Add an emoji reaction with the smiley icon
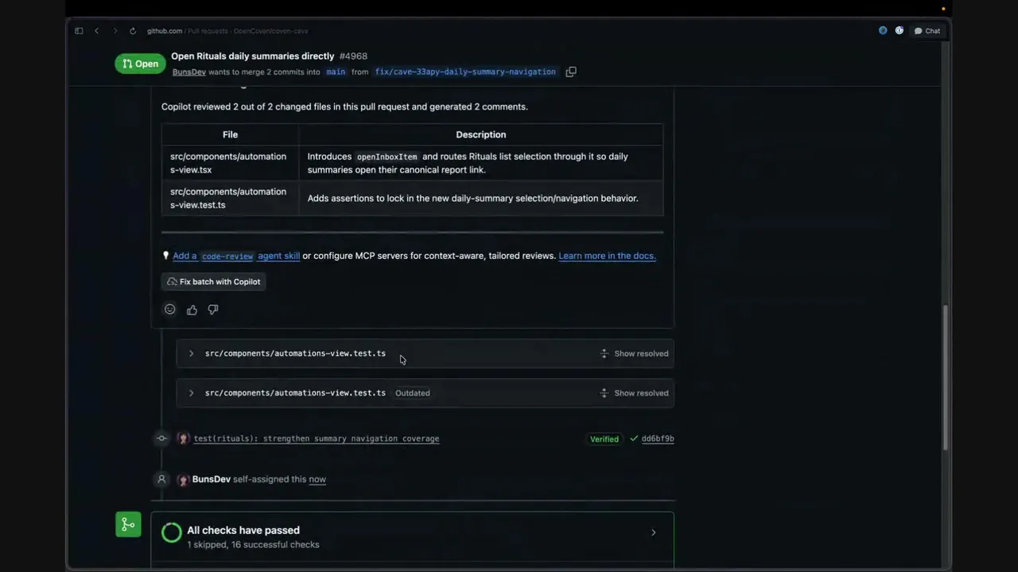 pyautogui.click(x=169, y=309)
